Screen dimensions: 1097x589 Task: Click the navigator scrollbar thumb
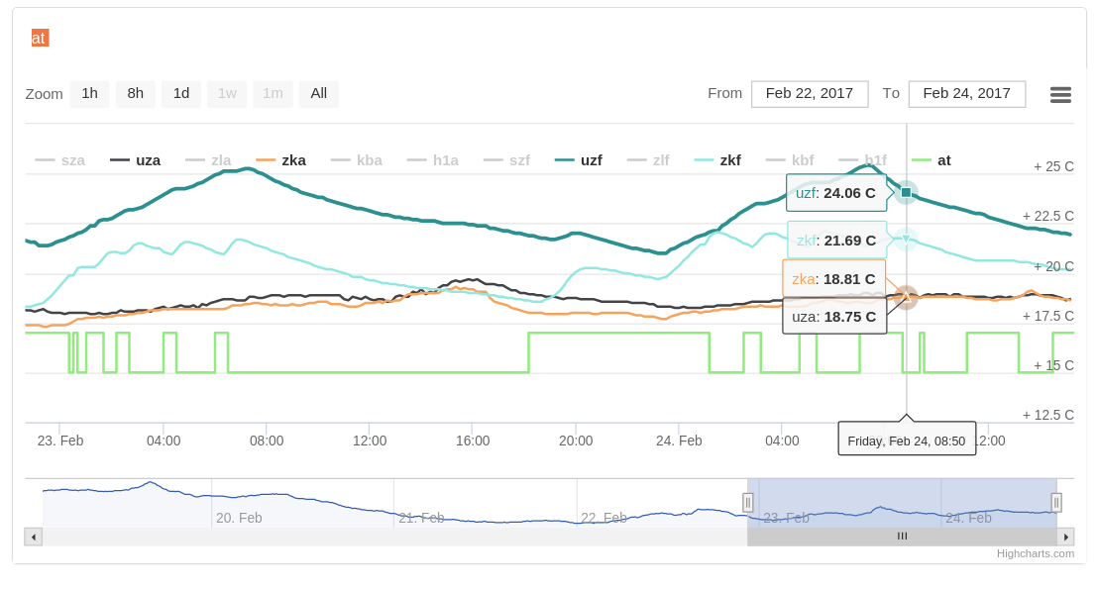point(902,537)
